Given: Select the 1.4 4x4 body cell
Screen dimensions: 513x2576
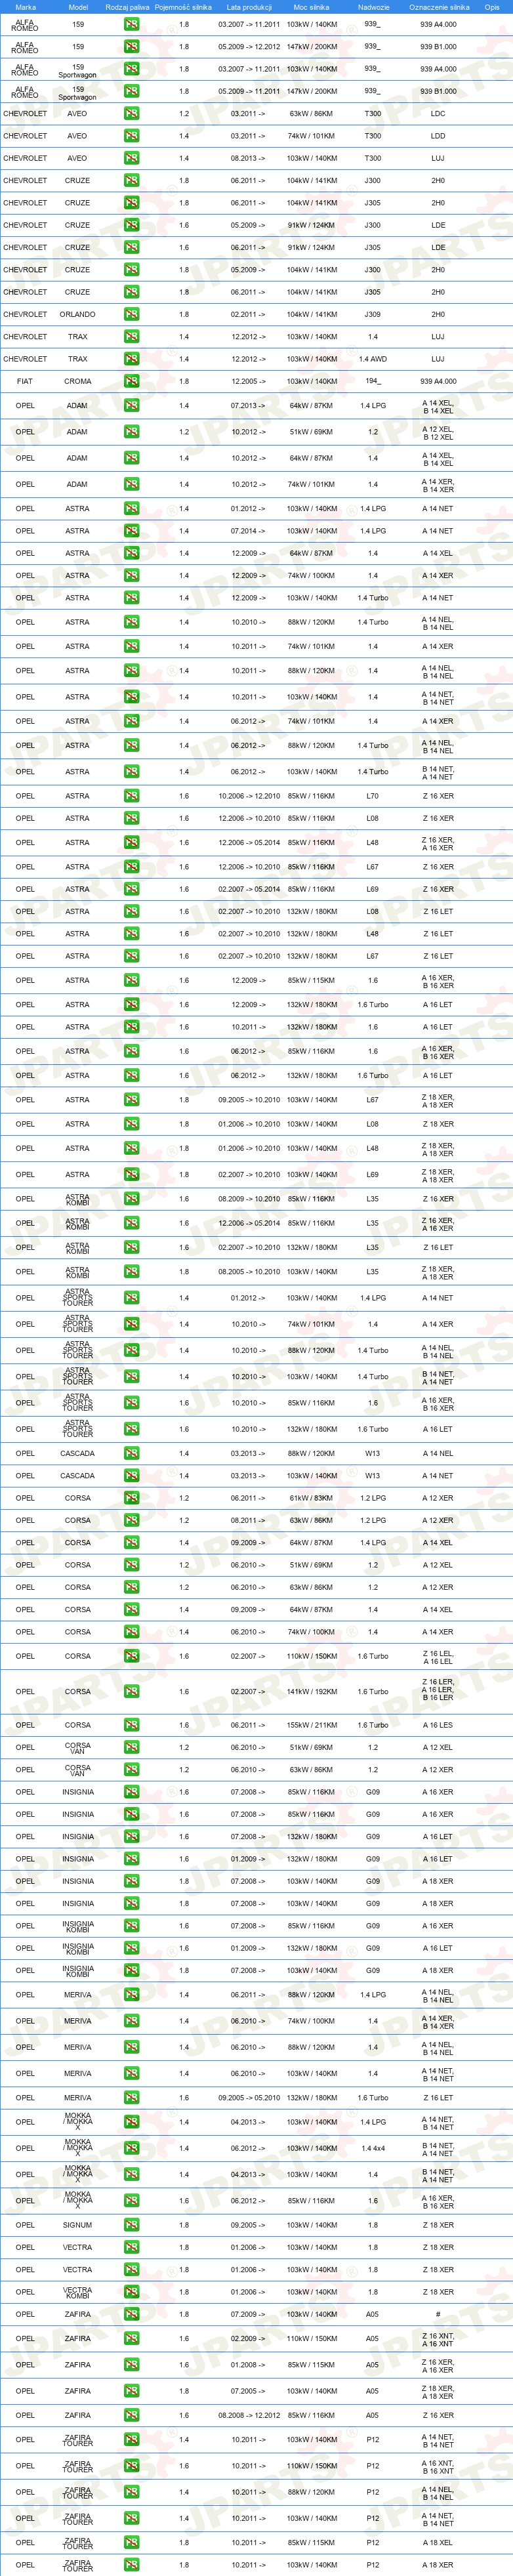Looking at the screenshot, I should pyautogui.click(x=373, y=2148).
